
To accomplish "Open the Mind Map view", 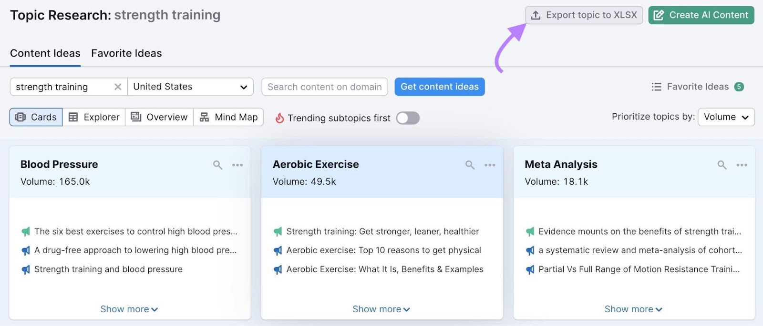I will (229, 117).
